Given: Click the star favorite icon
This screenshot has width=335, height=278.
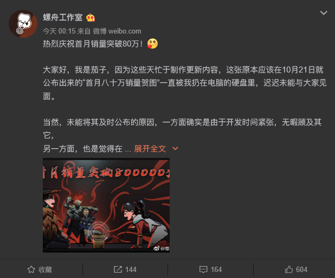Looking at the screenshot, I should [x=31, y=269].
